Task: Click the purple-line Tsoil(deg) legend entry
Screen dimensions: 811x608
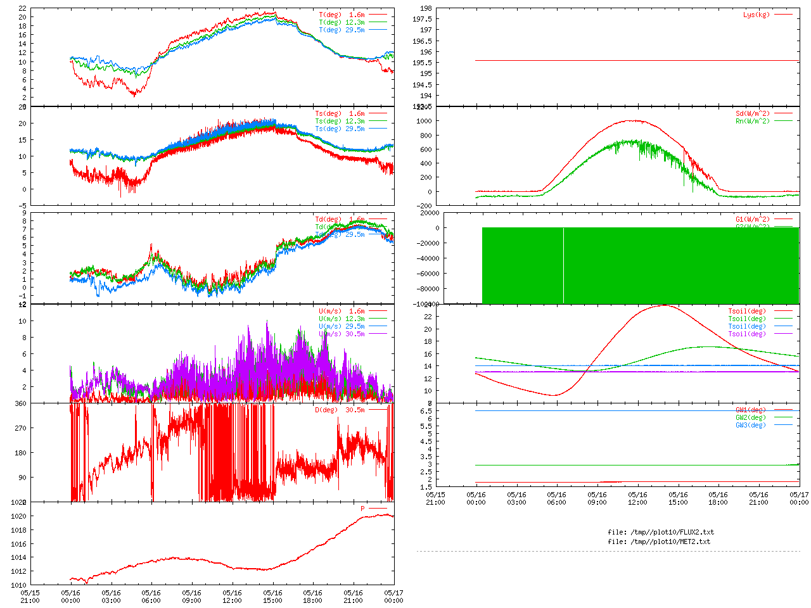Action: 760,334
